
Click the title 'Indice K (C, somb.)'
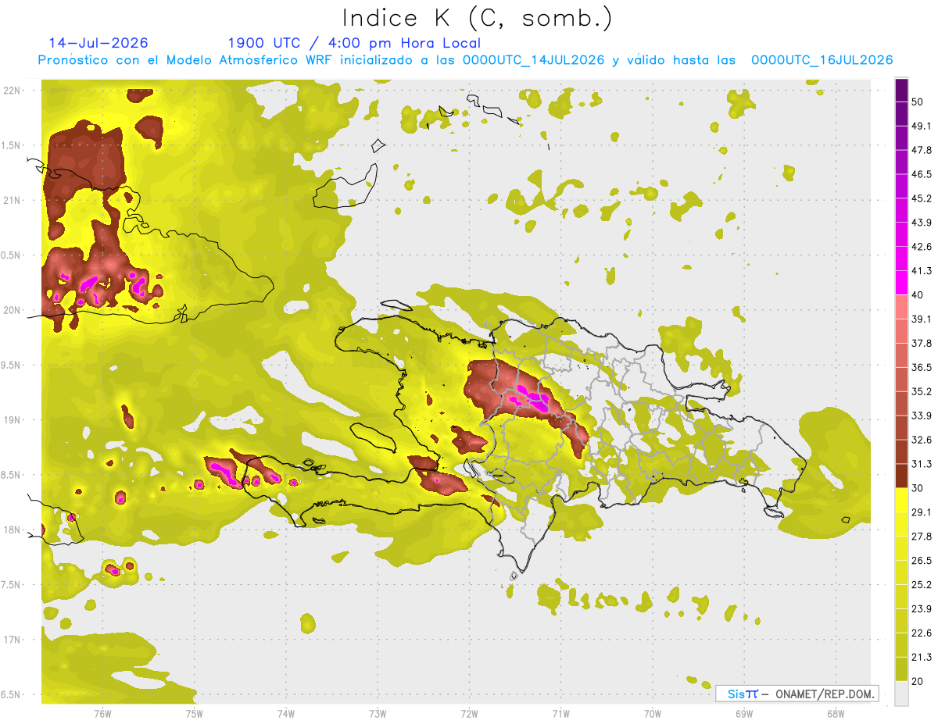click(478, 18)
